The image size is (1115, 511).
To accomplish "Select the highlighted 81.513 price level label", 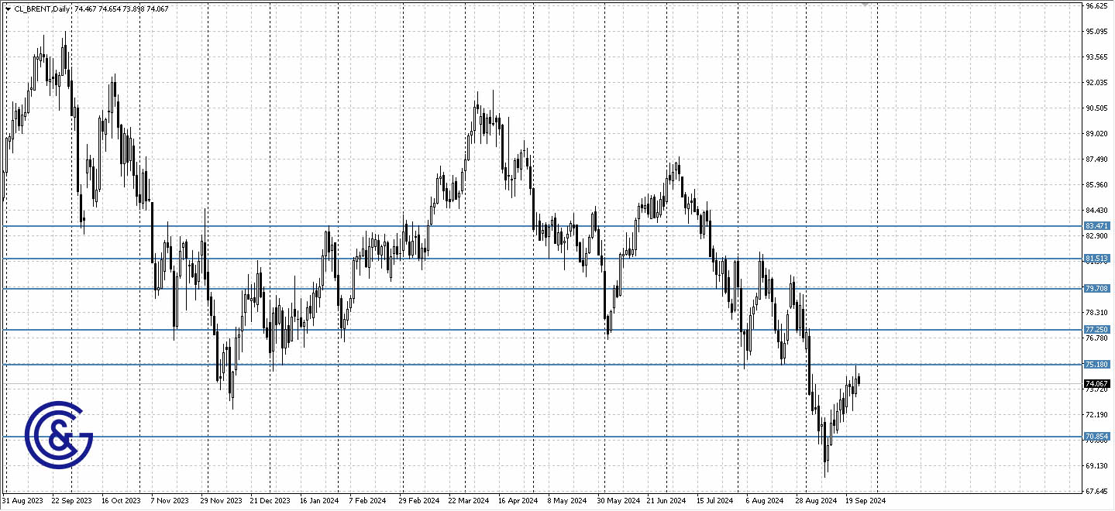I will [1096, 259].
